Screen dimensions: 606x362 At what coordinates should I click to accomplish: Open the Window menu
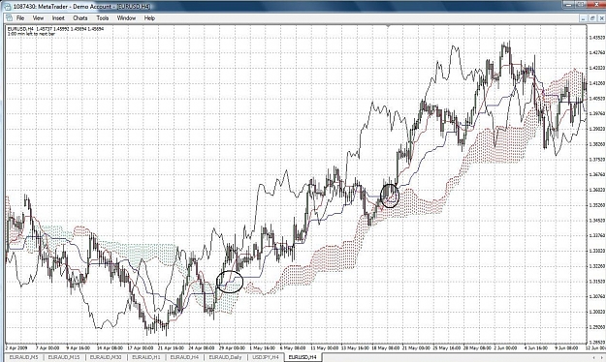[126, 18]
